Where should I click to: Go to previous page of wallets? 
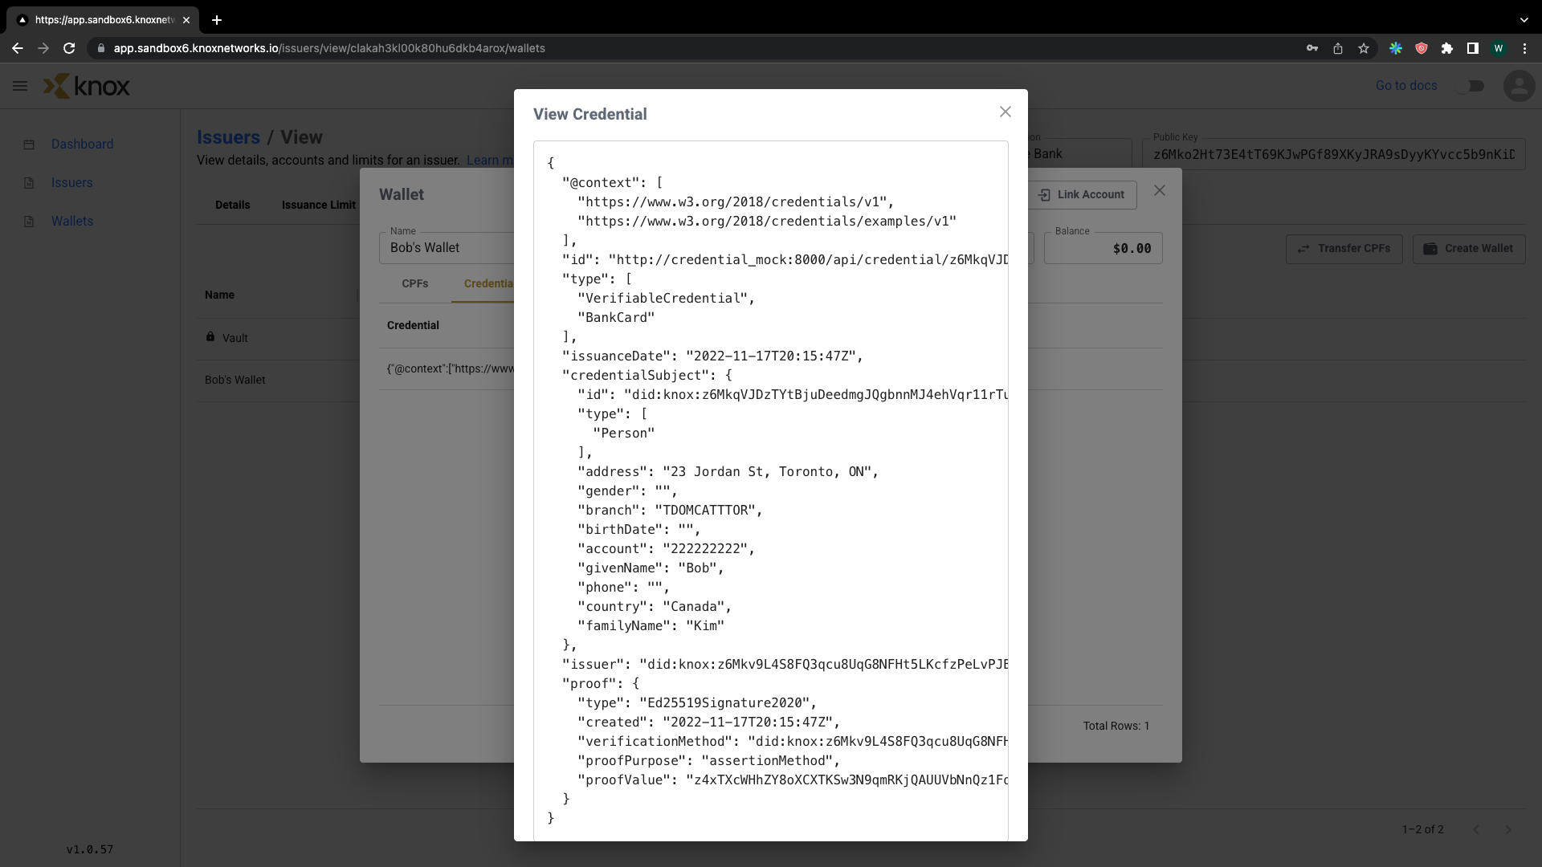pyautogui.click(x=1475, y=829)
